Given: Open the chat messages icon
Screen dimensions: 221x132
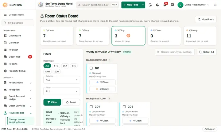Looking at the screenshot, I should [172, 5].
